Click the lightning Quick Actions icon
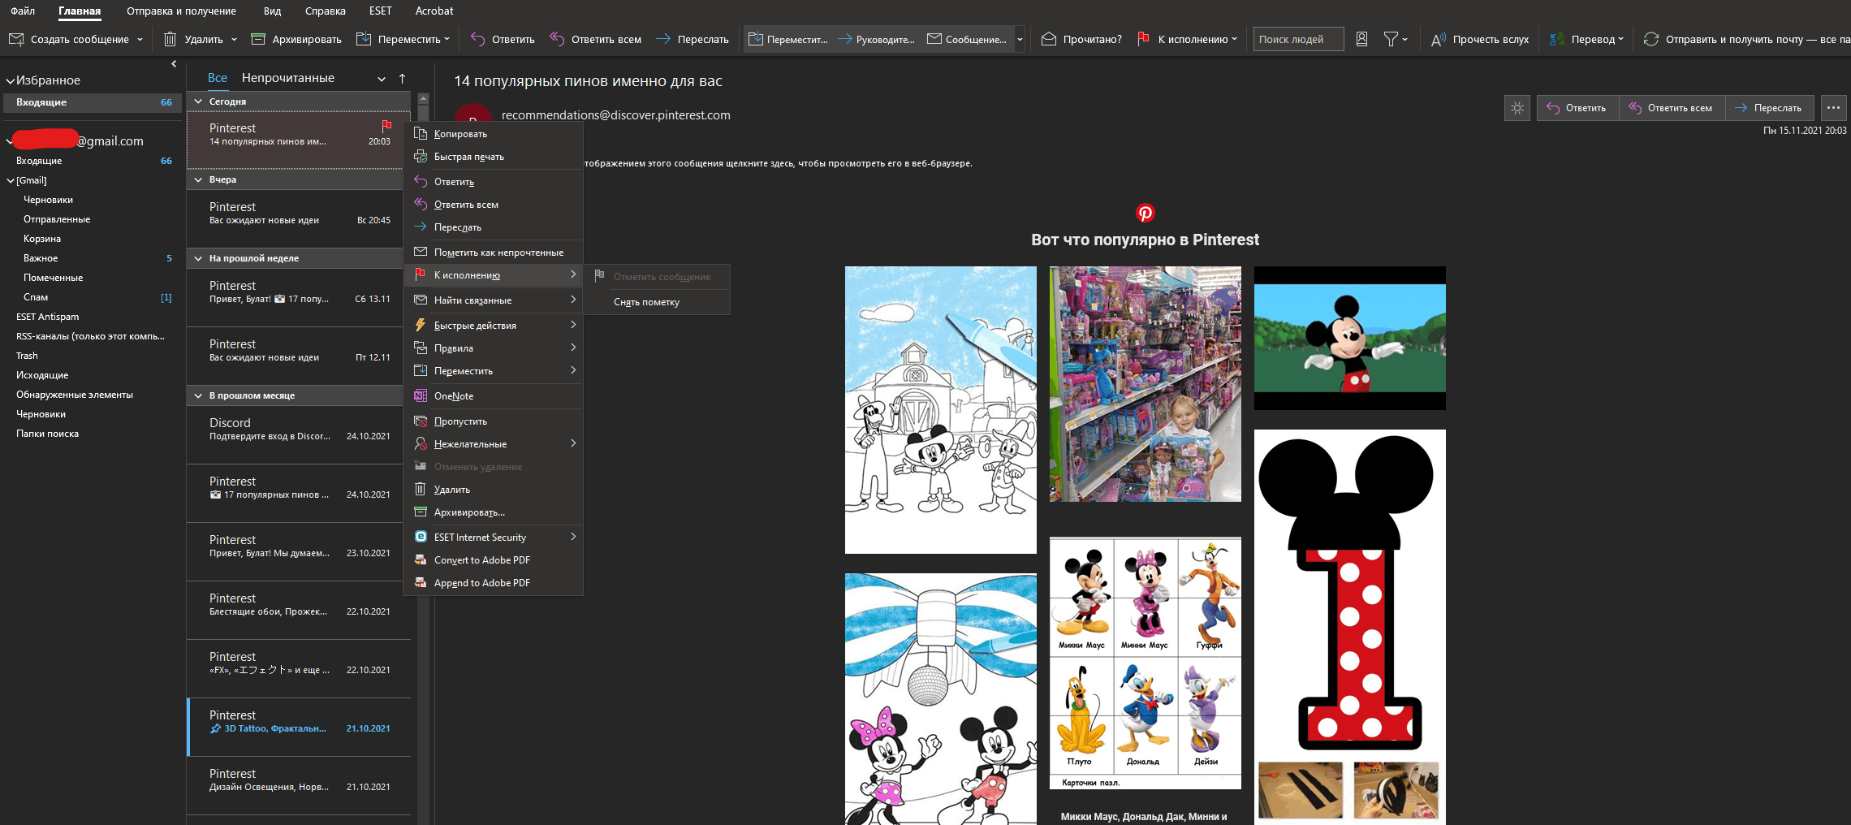This screenshot has height=825, width=1851. click(x=421, y=326)
